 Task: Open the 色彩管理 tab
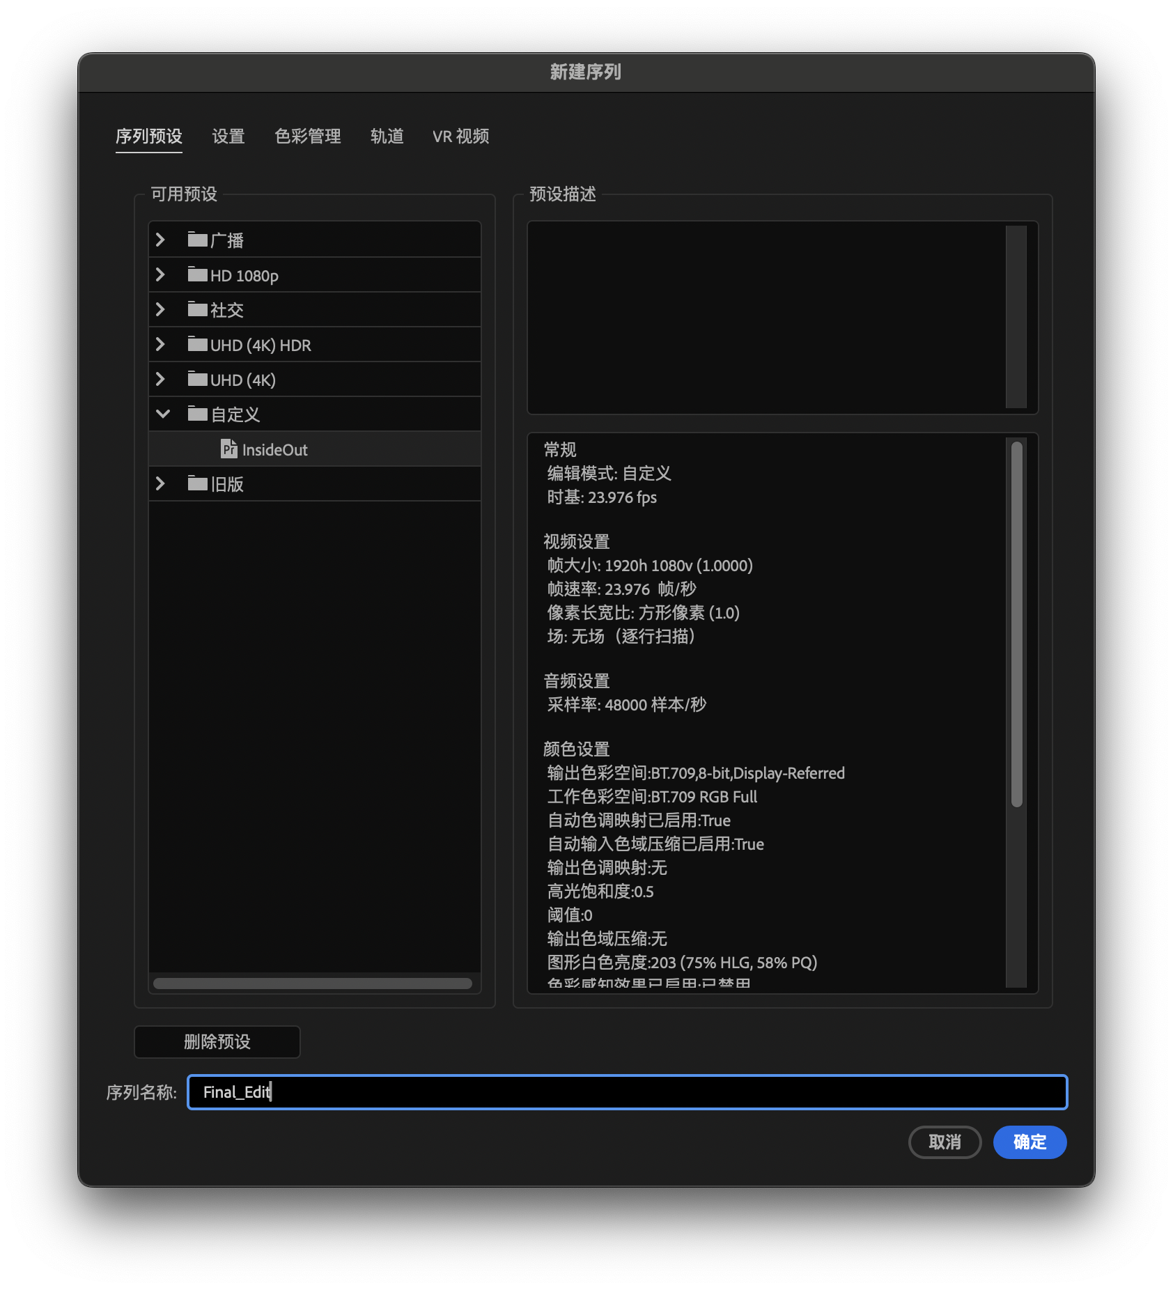[308, 137]
